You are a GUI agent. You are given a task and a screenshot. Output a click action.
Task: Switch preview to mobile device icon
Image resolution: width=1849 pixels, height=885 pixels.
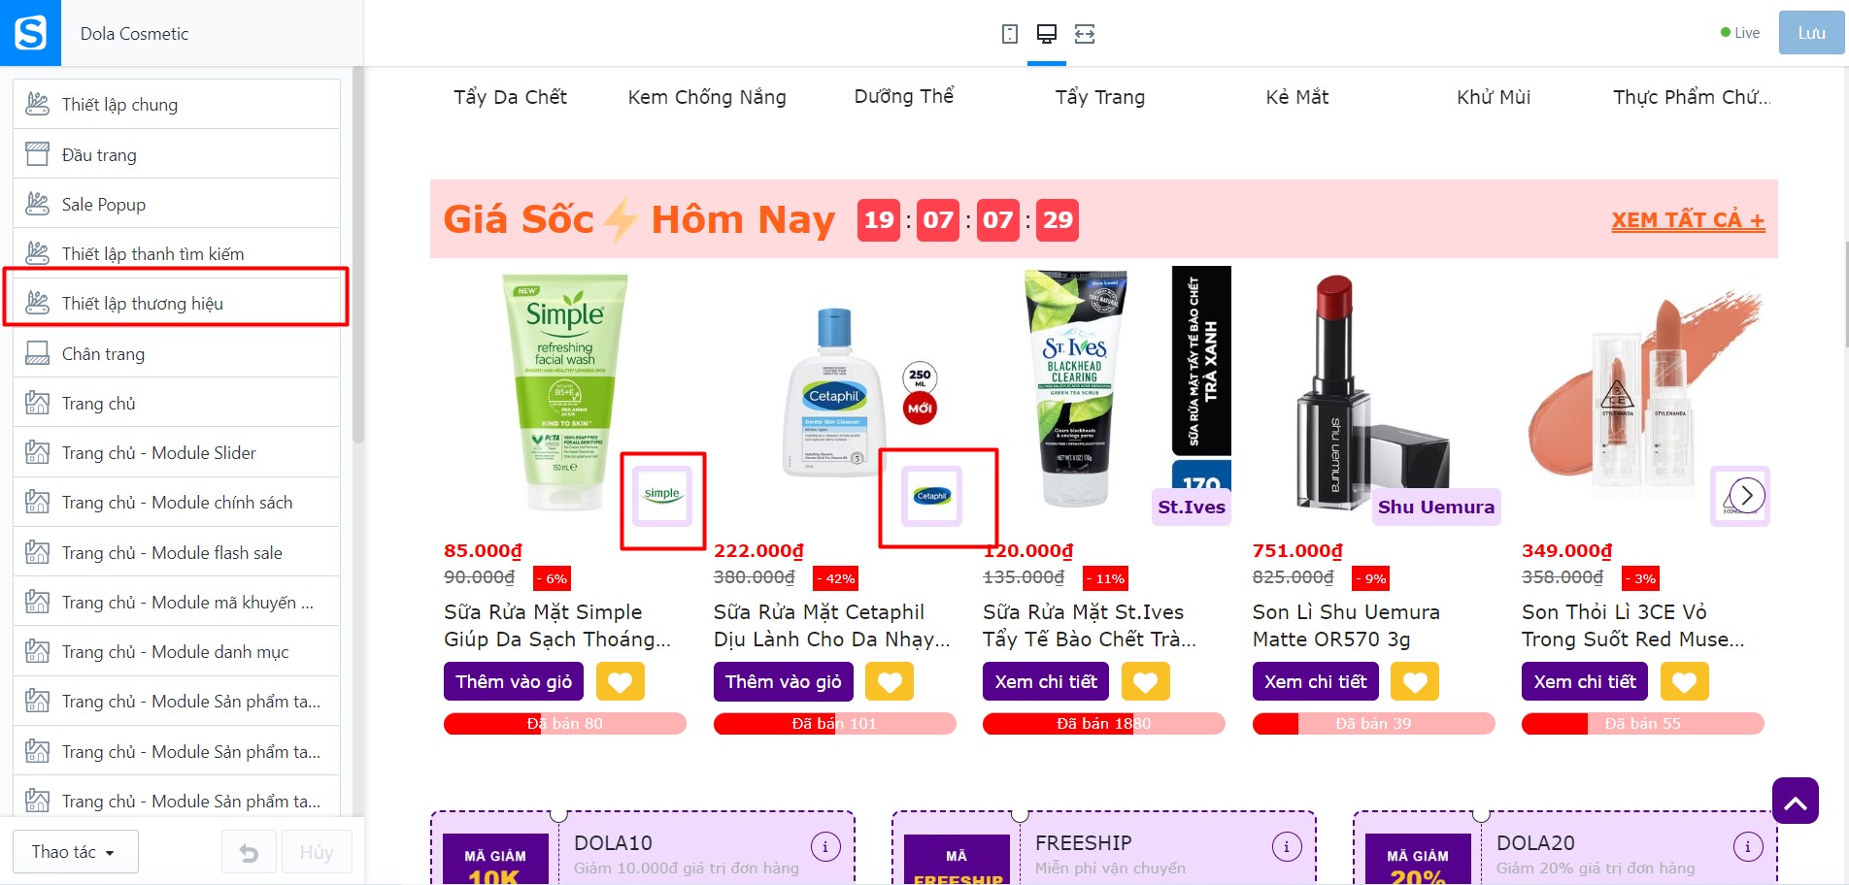(x=1010, y=34)
